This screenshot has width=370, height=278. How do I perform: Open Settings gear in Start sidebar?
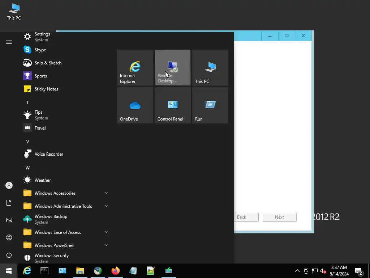pos(9,237)
